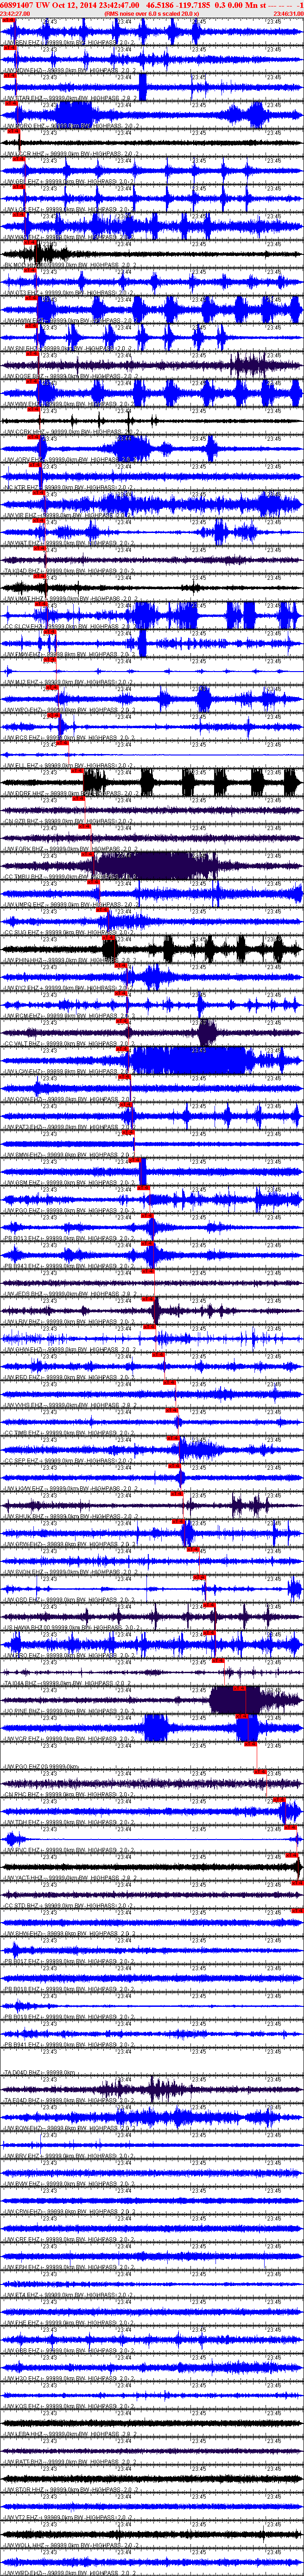Click the RMS noise scaling note
This screenshot has width=304, height=2576.
tap(151, 13)
